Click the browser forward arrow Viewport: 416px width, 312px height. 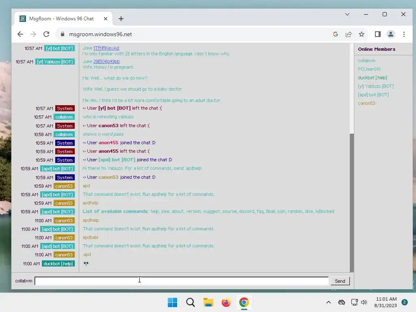point(33,34)
